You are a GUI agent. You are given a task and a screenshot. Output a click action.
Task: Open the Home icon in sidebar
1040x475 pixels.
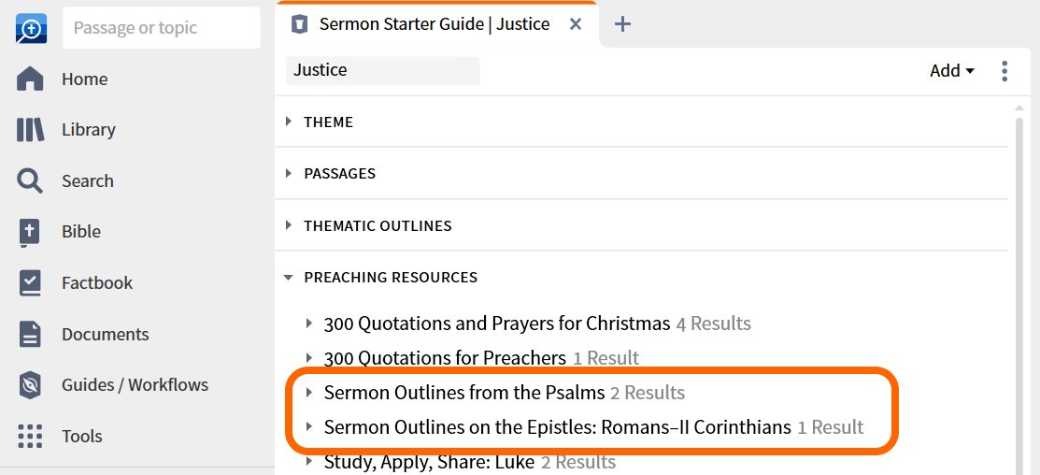[x=30, y=79]
